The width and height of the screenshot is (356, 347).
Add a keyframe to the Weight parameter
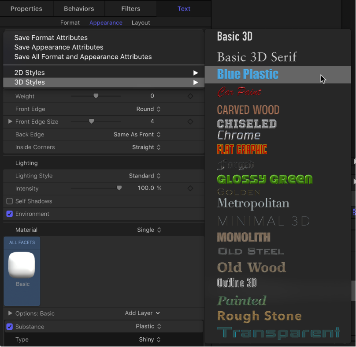point(190,96)
